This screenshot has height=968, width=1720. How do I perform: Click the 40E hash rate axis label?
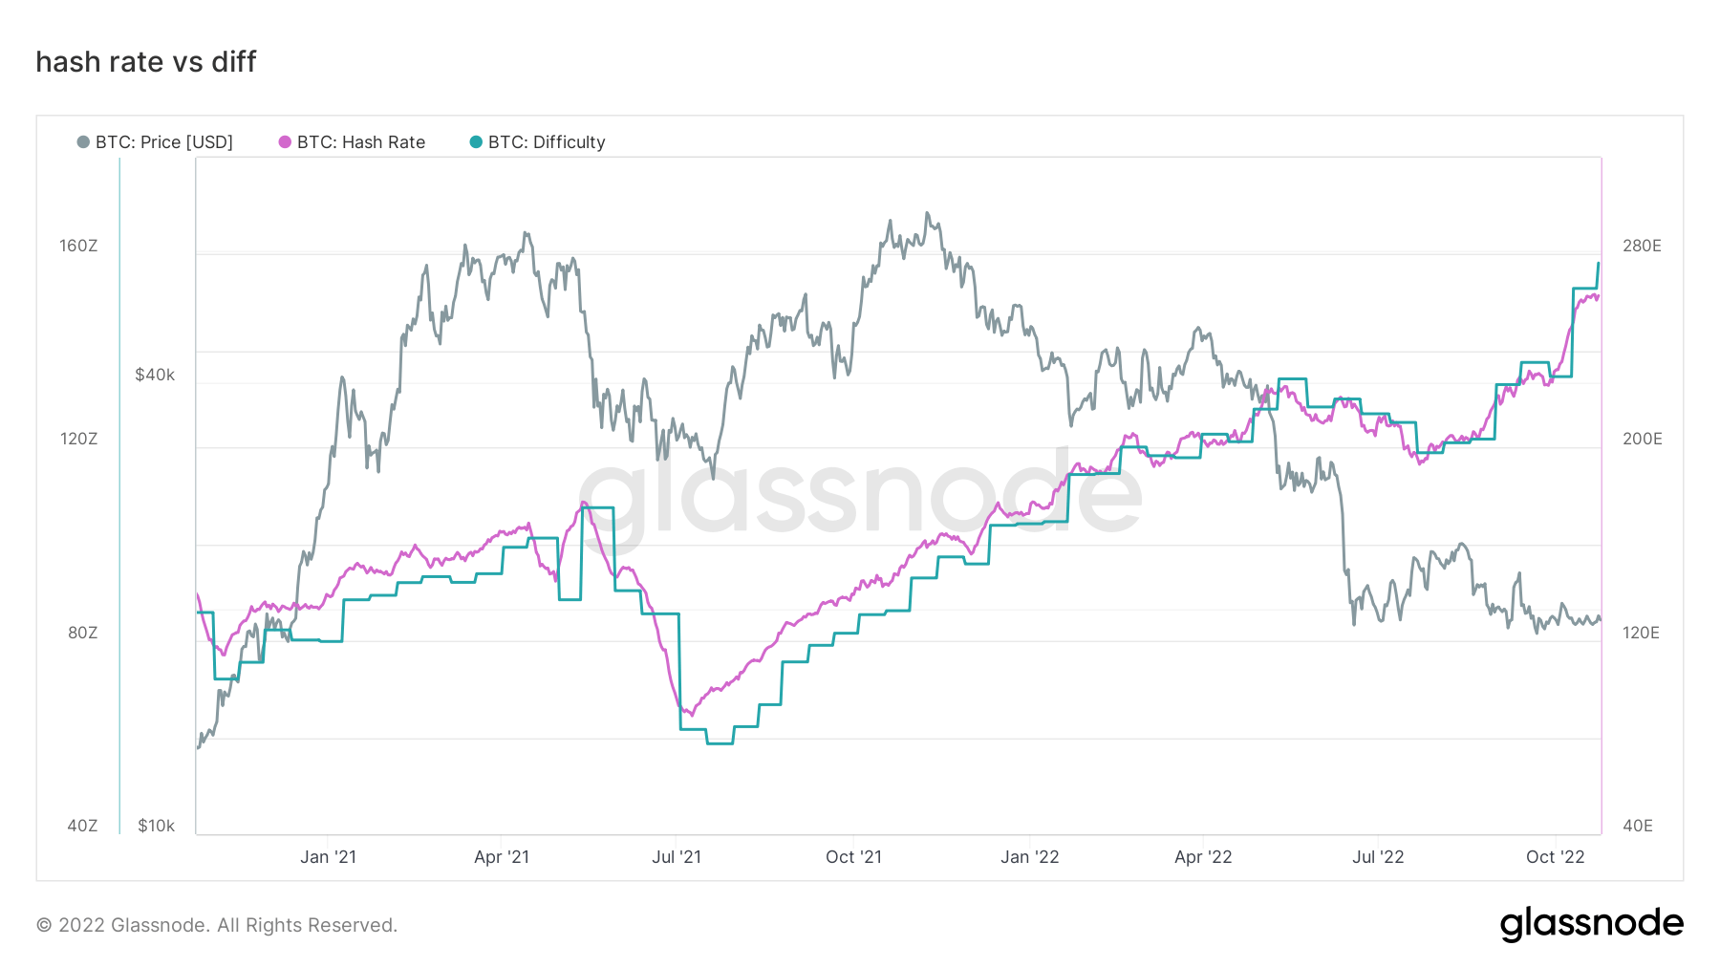point(1638,826)
